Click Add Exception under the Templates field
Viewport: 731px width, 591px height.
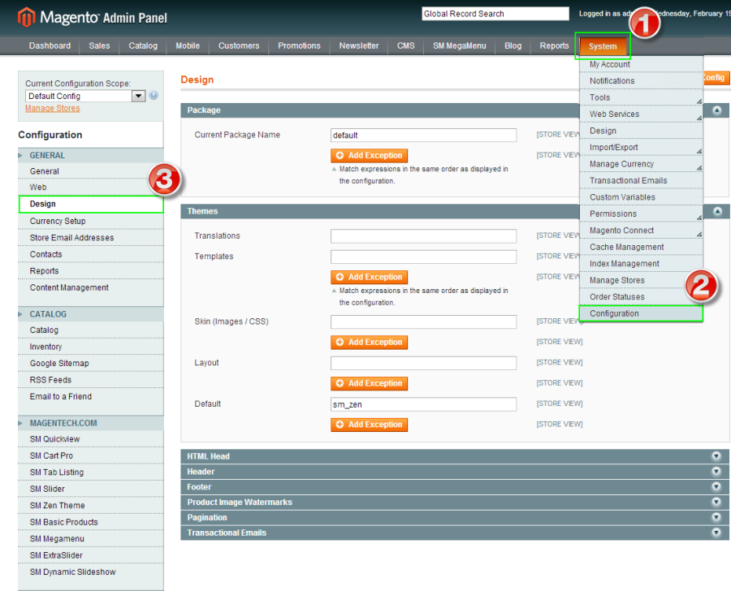coord(370,278)
